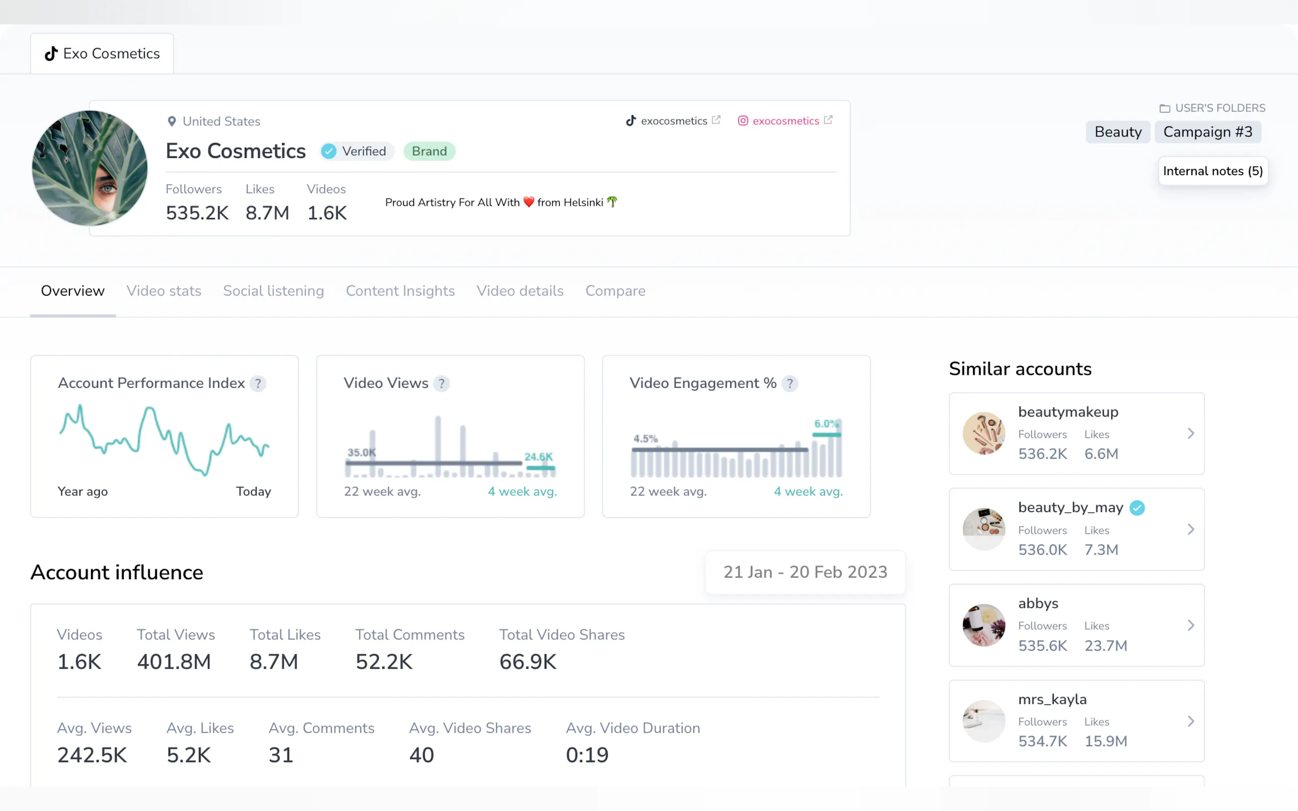Image resolution: width=1298 pixels, height=811 pixels.
Task: Open the 21 Jan - 20 Feb 2023 date range picker
Action: click(x=805, y=572)
